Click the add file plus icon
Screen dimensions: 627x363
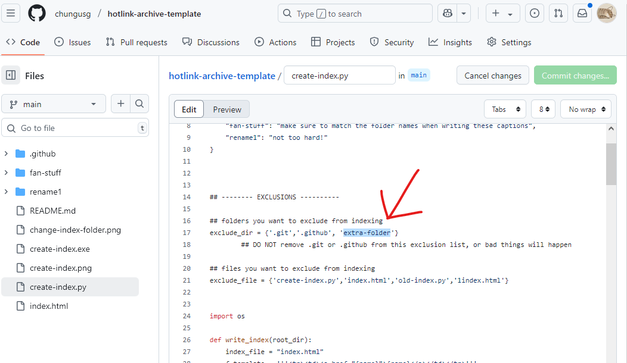click(121, 104)
